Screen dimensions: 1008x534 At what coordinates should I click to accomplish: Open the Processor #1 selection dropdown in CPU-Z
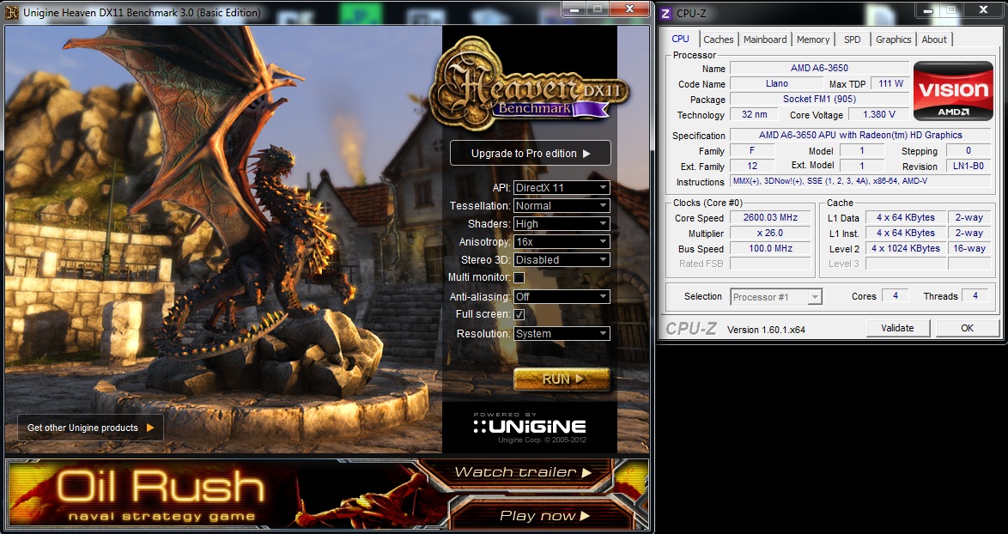click(776, 297)
